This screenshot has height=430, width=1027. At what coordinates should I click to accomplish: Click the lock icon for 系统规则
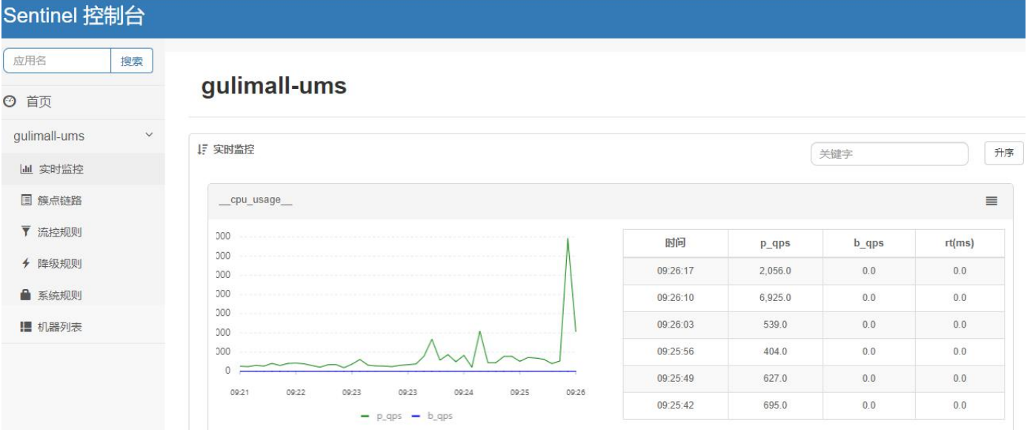pos(26,296)
